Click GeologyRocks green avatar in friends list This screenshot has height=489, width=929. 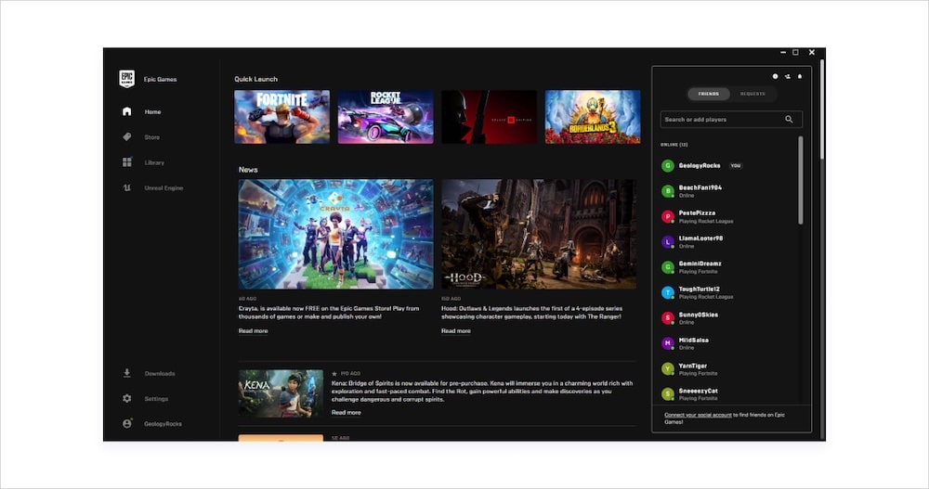coord(668,166)
